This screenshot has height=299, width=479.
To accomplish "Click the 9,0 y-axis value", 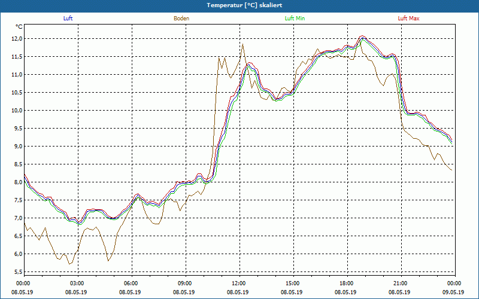I will coord(18,147).
